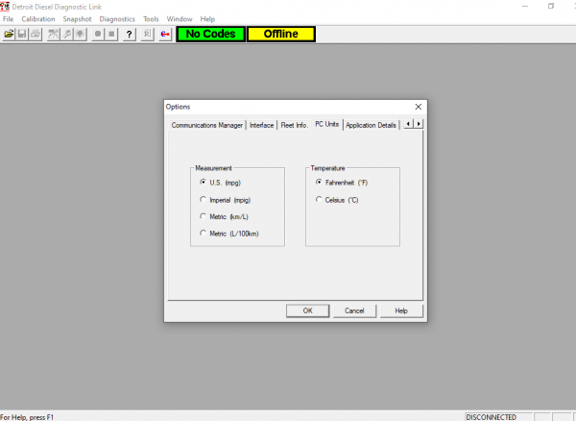Click the Measurement group label
The width and height of the screenshot is (576, 421).
point(213,168)
